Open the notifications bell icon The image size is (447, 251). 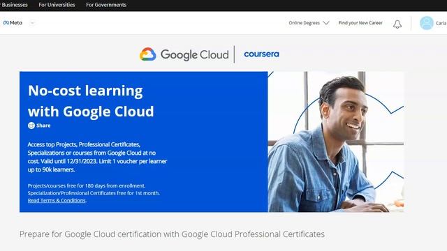pyautogui.click(x=397, y=24)
